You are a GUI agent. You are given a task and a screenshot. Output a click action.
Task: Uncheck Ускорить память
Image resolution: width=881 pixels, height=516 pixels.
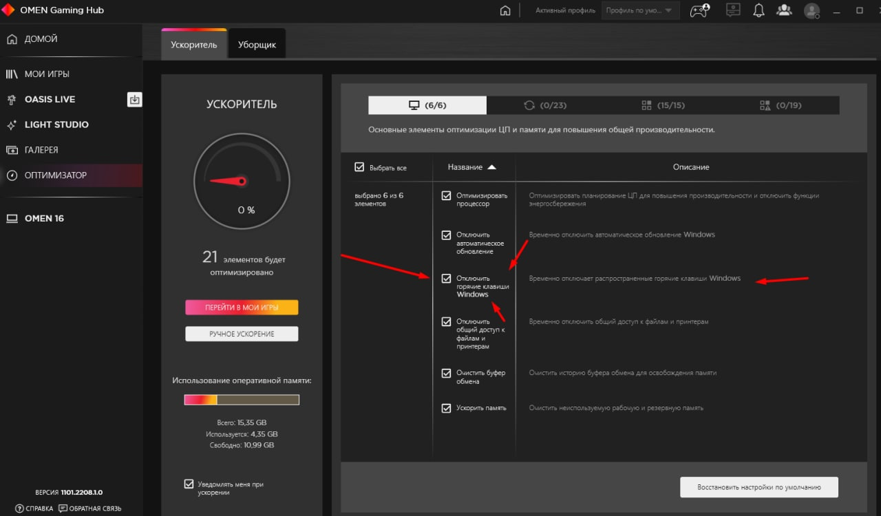pyautogui.click(x=446, y=408)
